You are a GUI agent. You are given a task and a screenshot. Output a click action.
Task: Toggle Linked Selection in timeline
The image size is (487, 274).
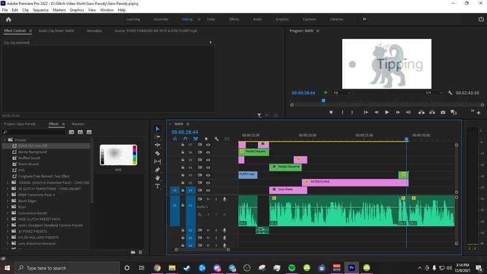point(195,139)
